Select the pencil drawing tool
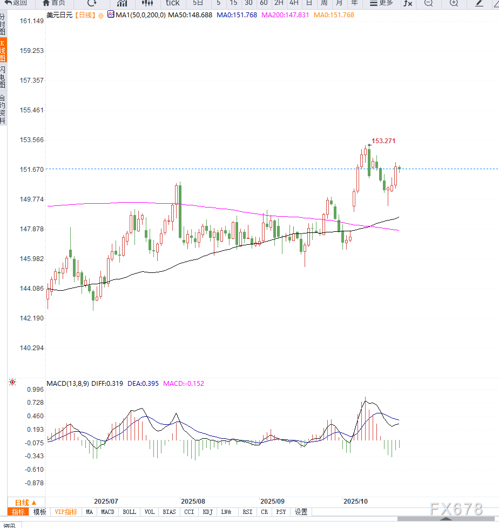499x528 pixels. pos(479,3)
